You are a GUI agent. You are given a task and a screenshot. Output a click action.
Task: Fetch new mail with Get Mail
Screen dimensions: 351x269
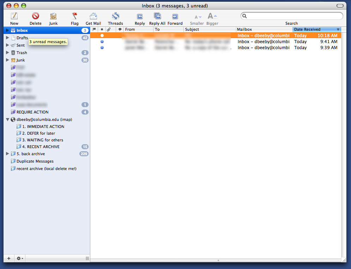click(93, 16)
